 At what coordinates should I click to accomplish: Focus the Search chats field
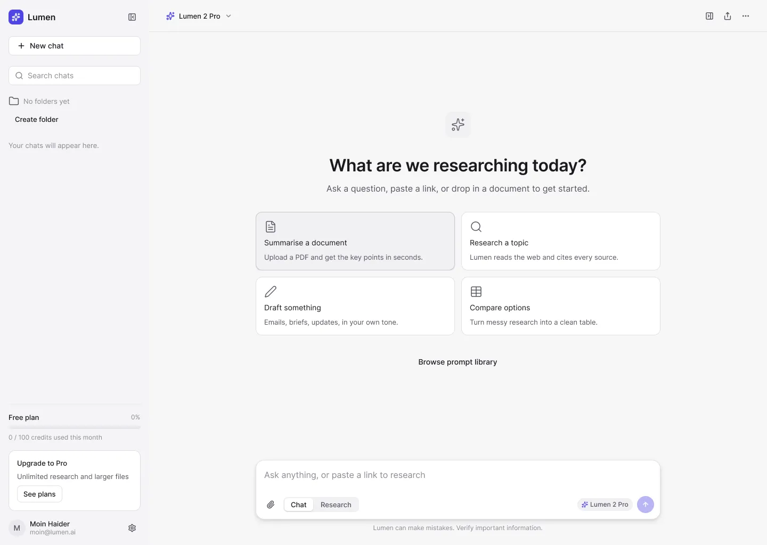(75, 76)
